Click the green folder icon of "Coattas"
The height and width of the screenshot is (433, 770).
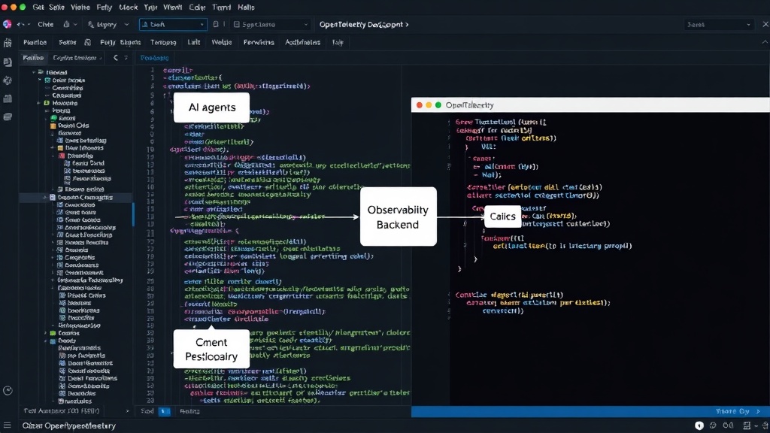click(53, 333)
